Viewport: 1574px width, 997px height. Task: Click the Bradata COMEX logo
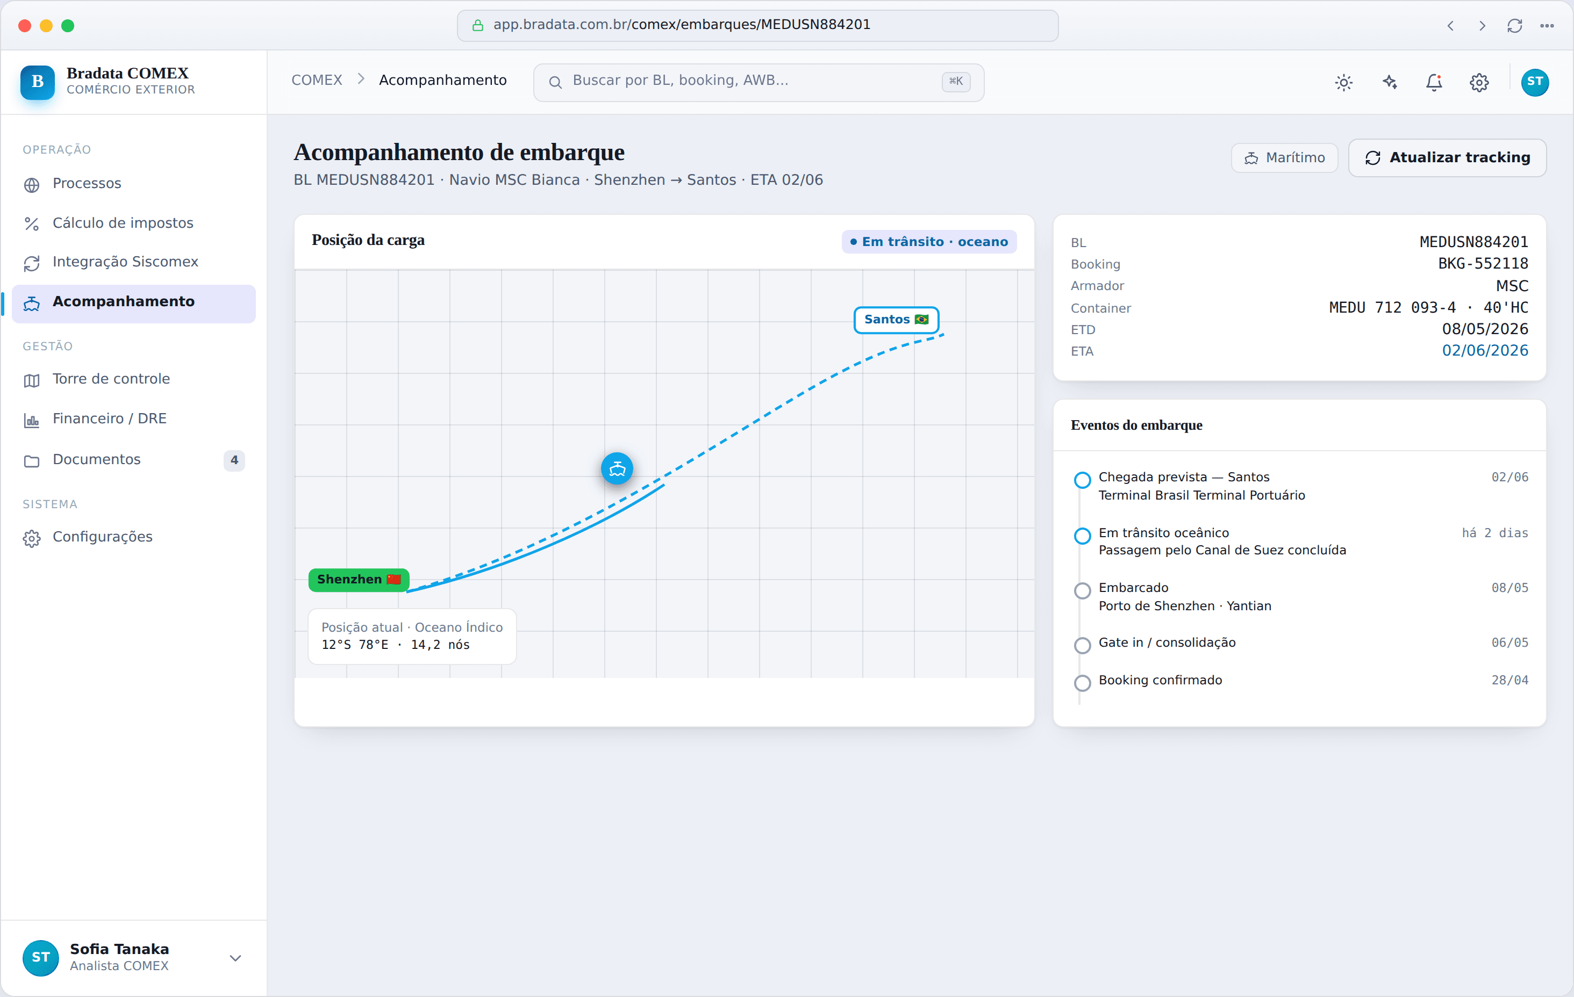coord(37,82)
